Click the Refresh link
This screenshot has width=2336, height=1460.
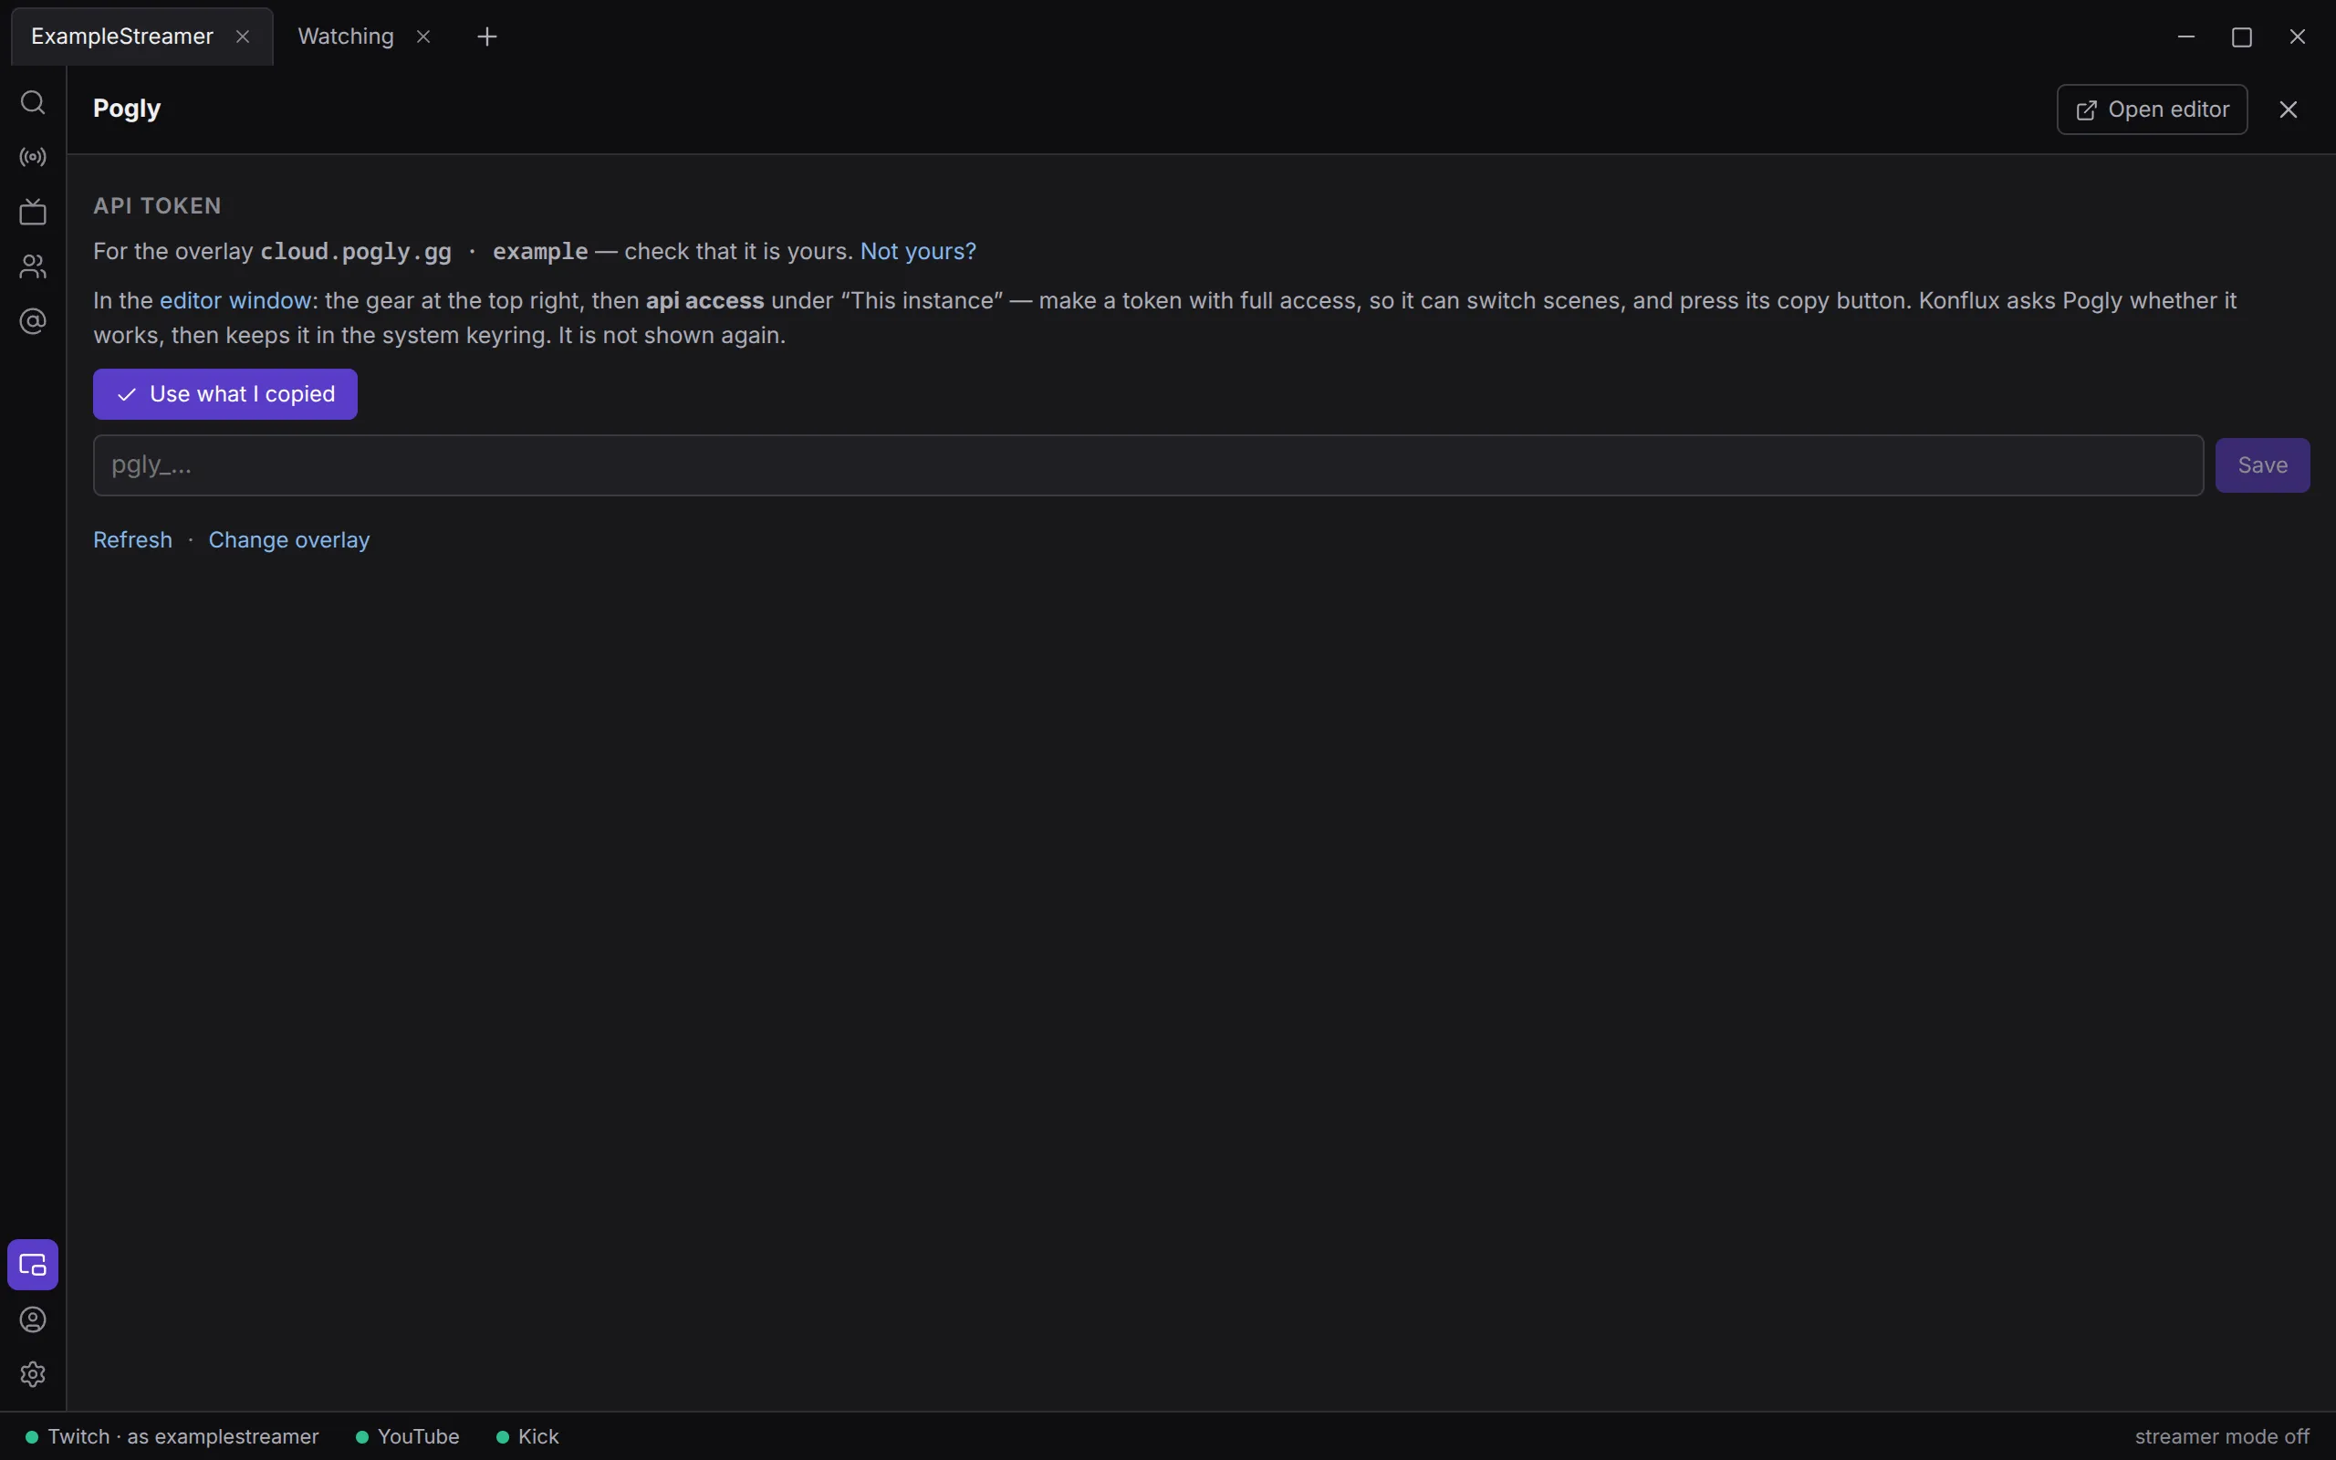(132, 540)
